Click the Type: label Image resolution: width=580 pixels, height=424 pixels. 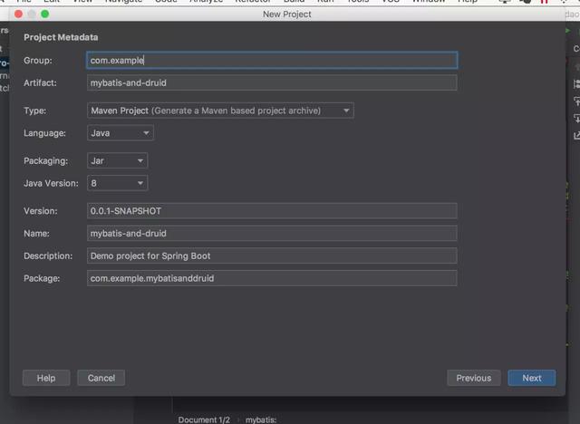point(34,111)
